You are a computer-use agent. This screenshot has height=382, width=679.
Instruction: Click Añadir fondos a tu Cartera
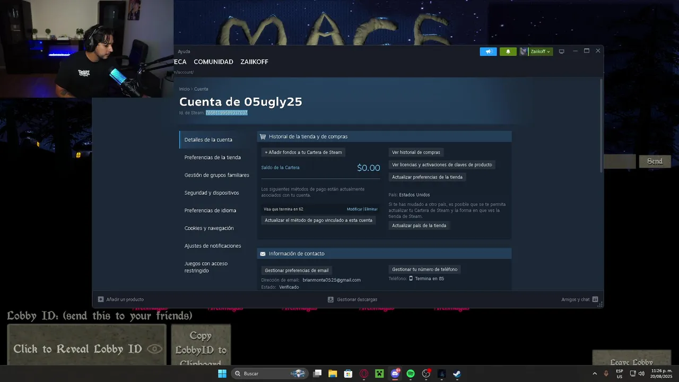pos(303,152)
